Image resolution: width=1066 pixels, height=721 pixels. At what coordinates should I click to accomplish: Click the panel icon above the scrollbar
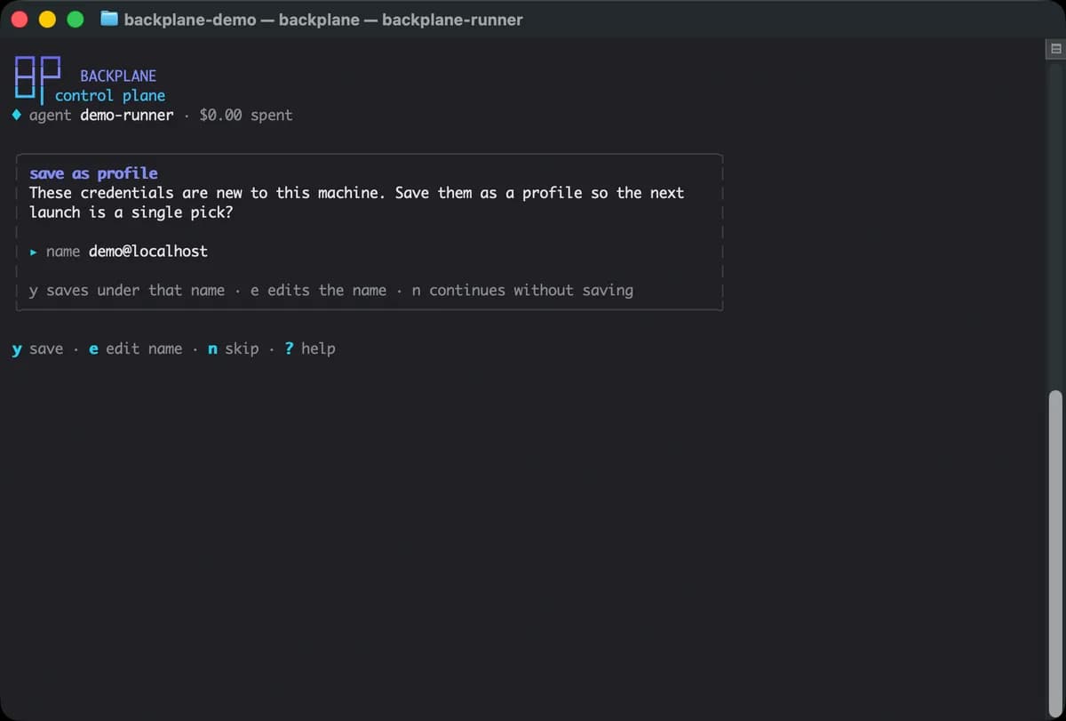click(1056, 50)
